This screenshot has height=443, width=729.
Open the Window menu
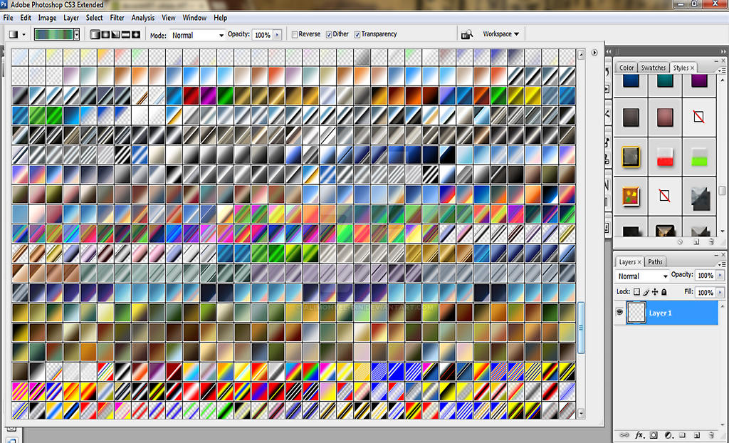pyautogui.click(x=194, y=18)
